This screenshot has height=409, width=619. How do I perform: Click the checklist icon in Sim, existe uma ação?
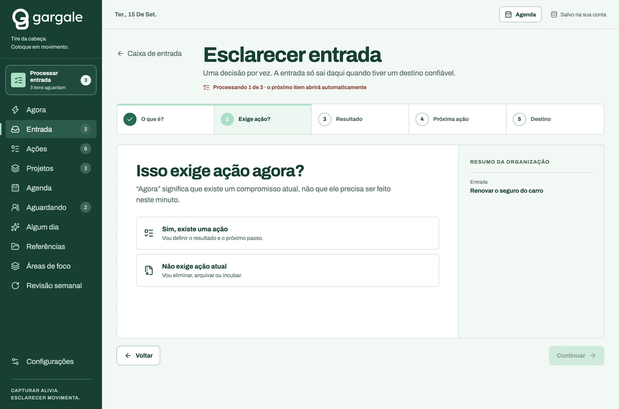[149, 233]
